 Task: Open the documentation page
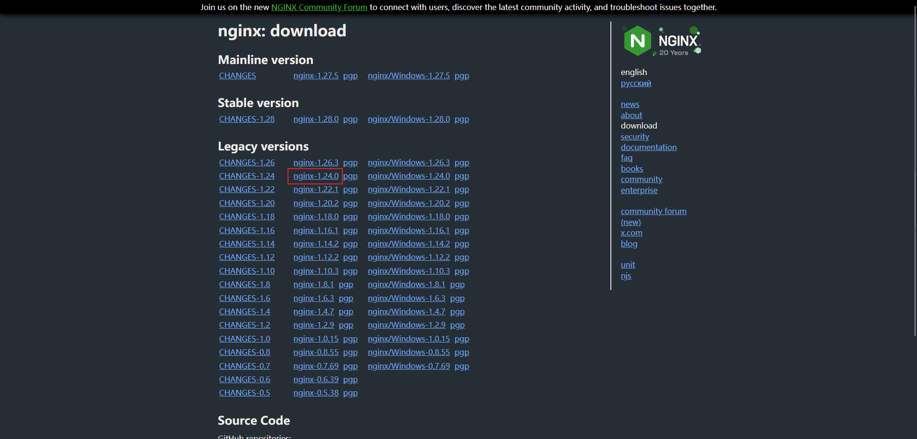[x=649, y=147]
